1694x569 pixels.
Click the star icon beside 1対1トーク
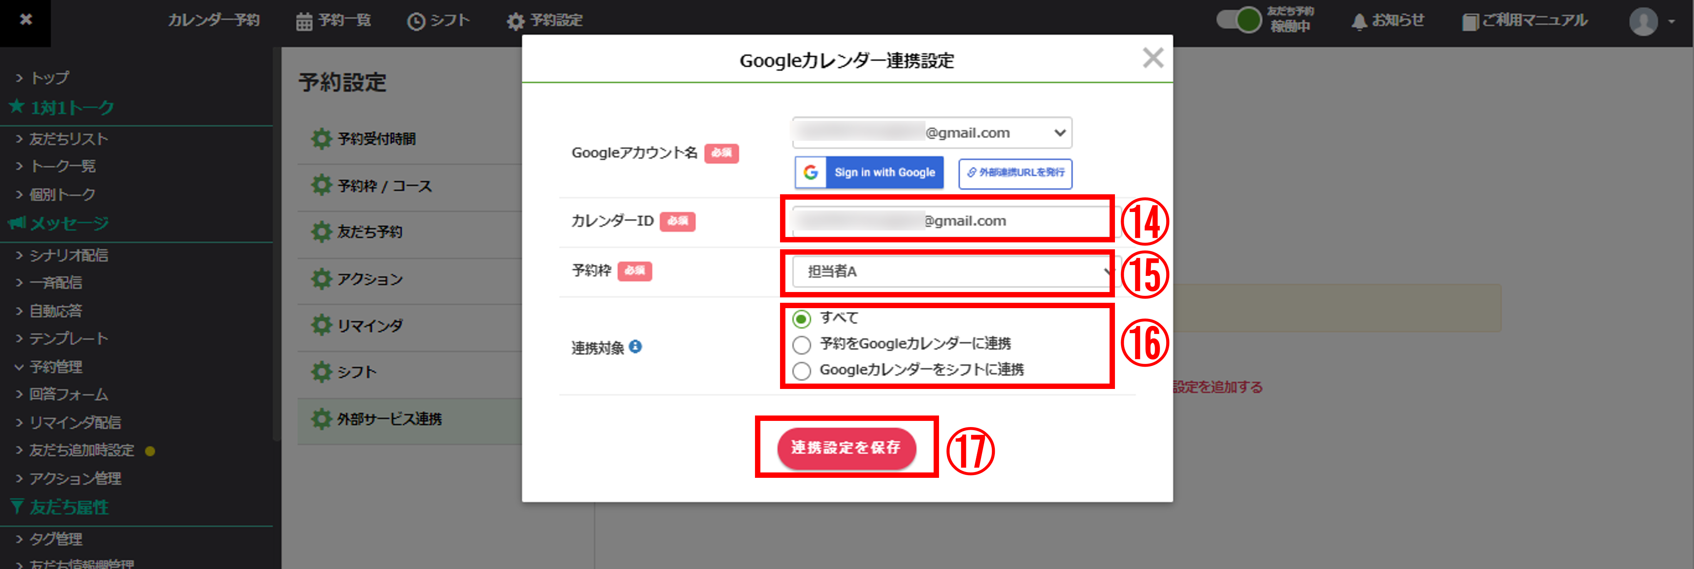click(x=17, y=107)
